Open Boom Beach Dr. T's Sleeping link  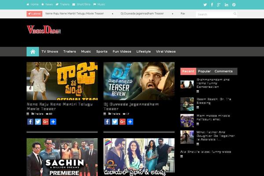pyautogui.click(x=214, y=101)
